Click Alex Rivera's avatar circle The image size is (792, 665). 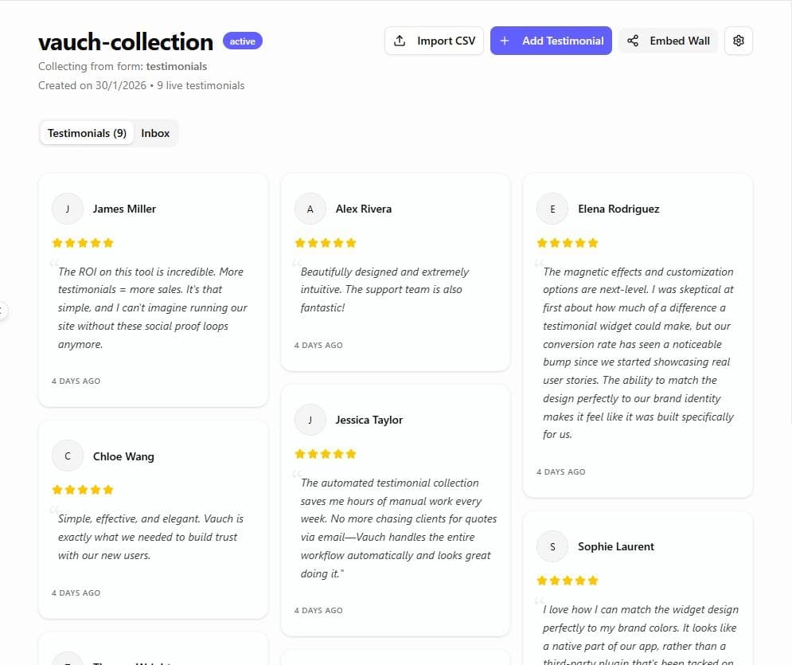point(310,209)
